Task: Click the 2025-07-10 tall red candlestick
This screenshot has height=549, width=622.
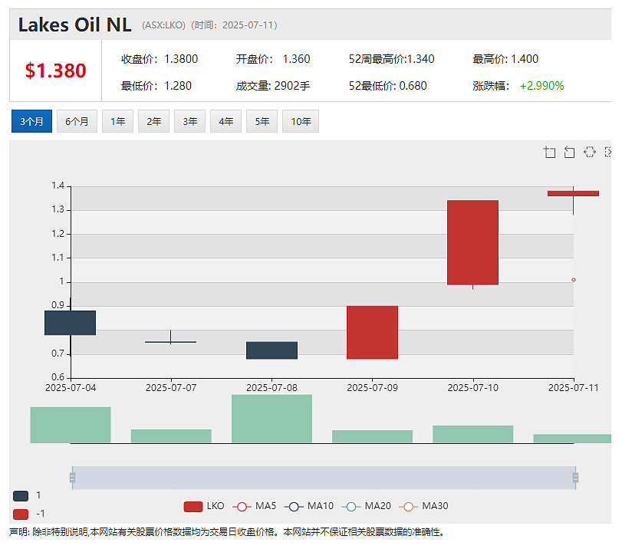Action: tap(472, 242)
